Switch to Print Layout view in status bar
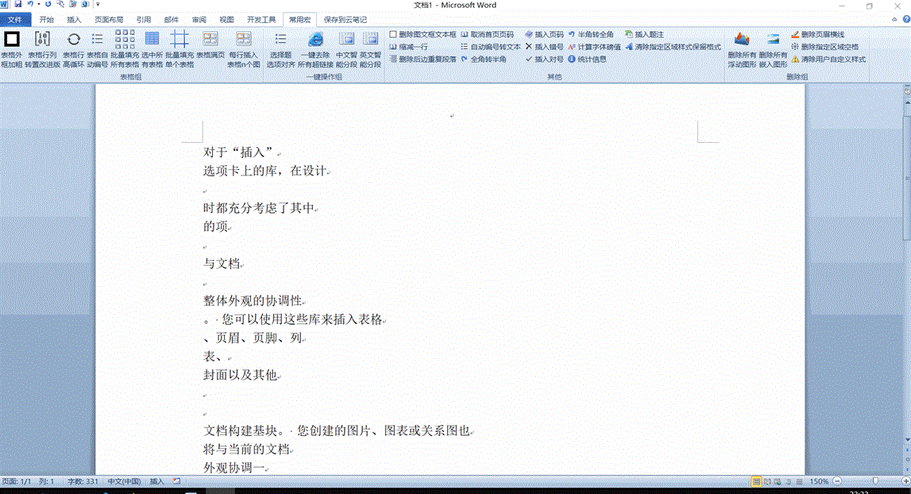911x494 pixels. 756,481
